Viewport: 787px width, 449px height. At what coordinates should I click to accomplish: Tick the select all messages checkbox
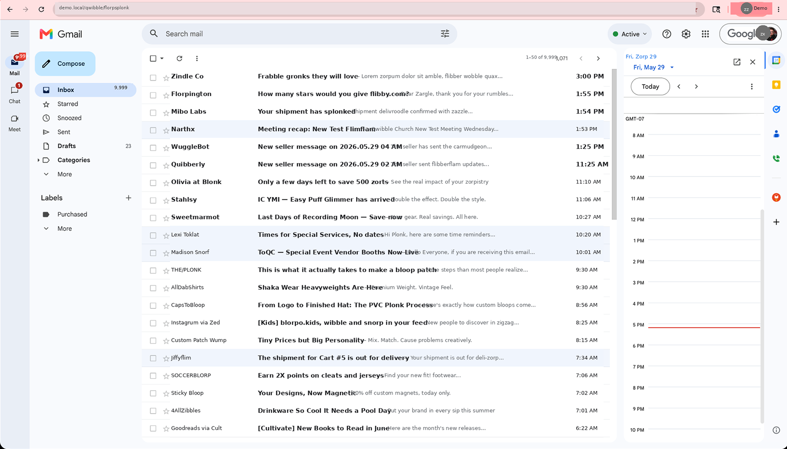pos(153,58)
